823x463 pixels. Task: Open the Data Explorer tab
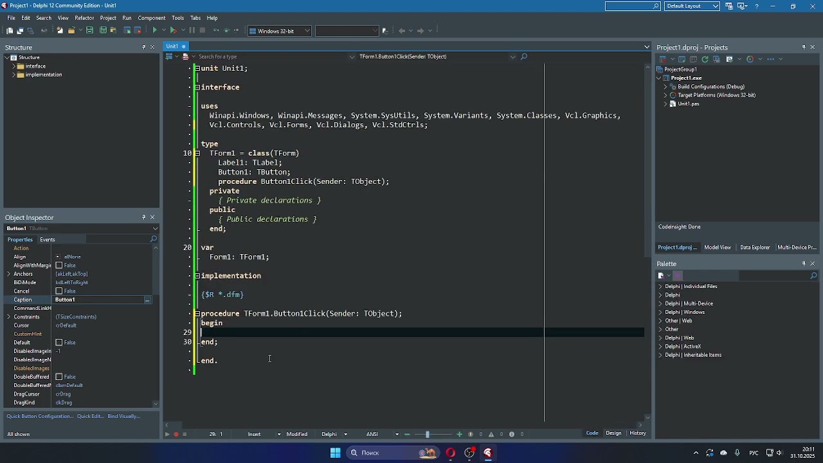pos(755,248)
